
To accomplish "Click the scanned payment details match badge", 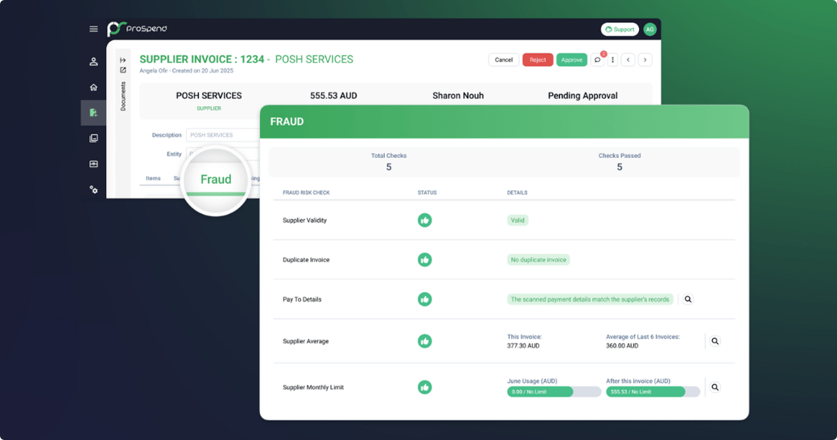I will click(x=590, y=299).
